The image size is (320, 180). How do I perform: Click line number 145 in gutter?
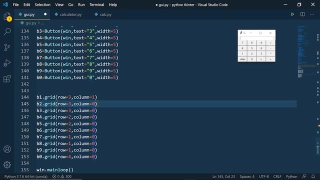coord(25,104)
